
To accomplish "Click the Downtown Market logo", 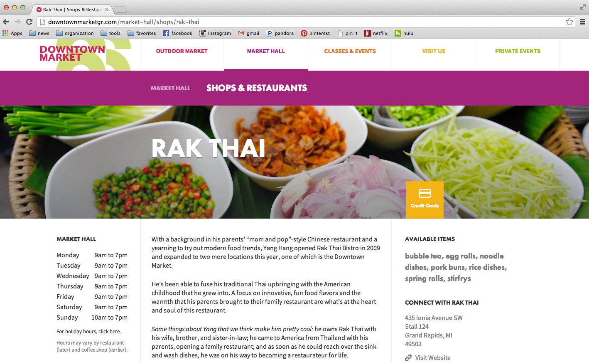I will coord(72,53).
